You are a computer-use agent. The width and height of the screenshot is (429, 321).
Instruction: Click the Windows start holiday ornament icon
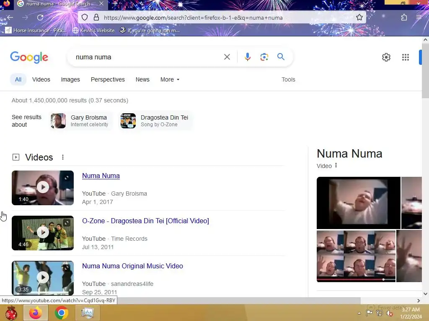(x=11, y=313)
